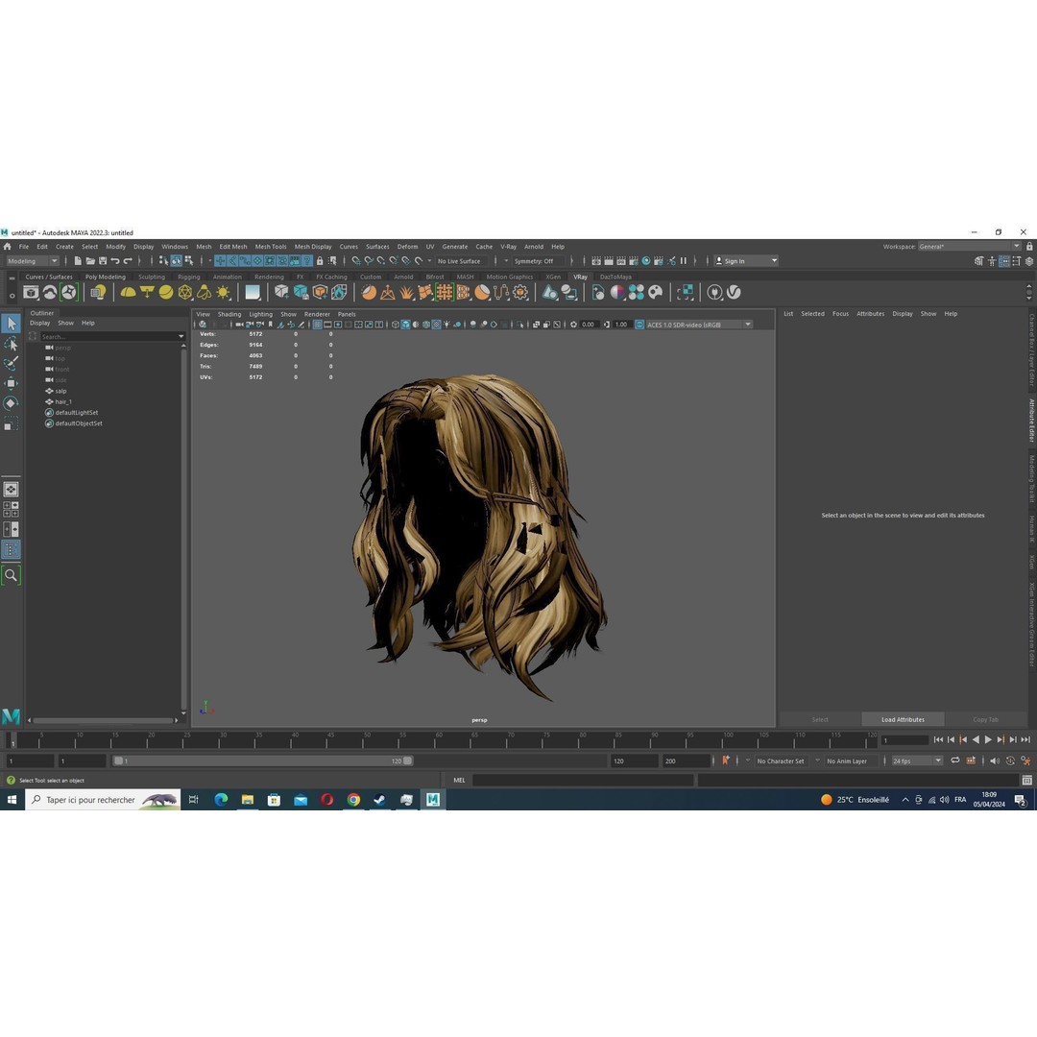Open the No Character Set dropdown arrow
This screenshot has height=1037, width=1037.
[x=748, y=760]
